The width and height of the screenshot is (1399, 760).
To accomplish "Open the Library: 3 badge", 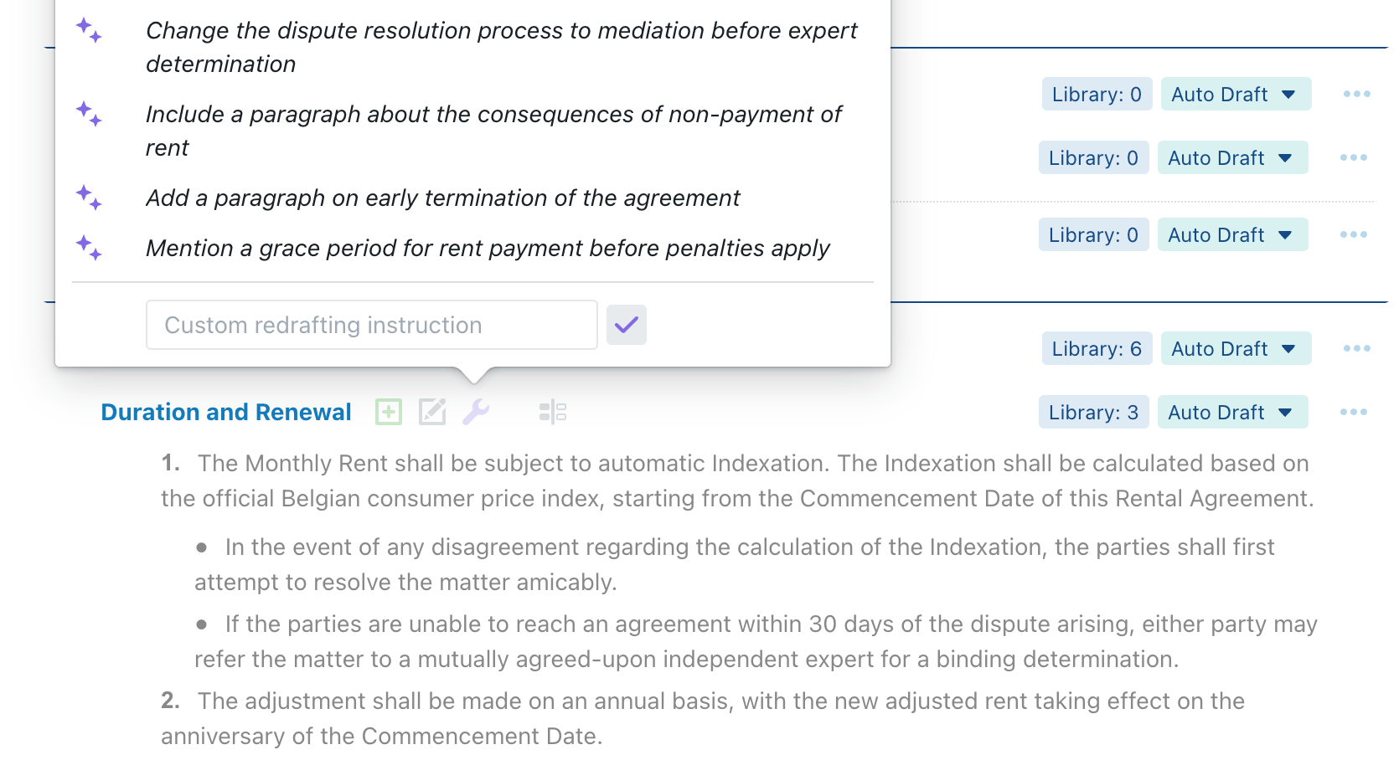I will tap(1093, 413).
